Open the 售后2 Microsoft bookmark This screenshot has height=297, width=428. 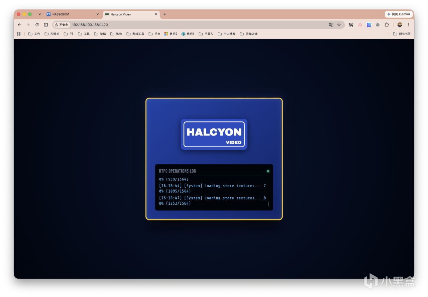click(171, 34)
